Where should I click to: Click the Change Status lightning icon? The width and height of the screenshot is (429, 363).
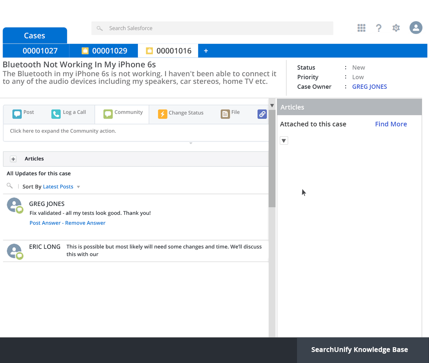[x=163, y=114]
